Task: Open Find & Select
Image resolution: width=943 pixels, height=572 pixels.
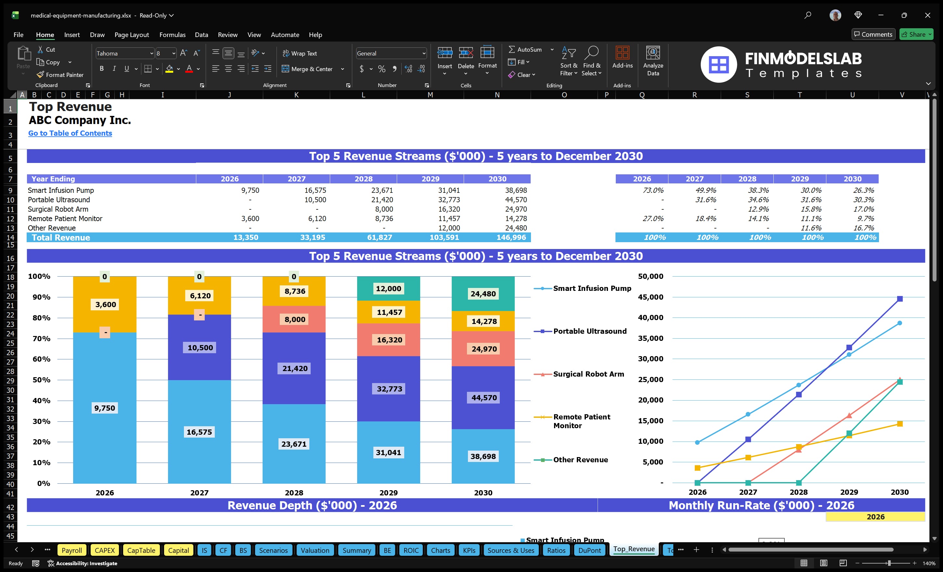Action: click(x=592, y=61)
